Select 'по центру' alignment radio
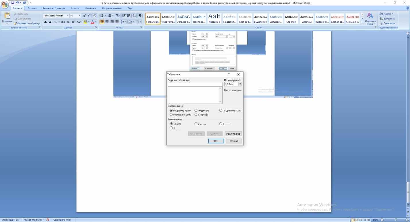410x222 pixels. tap(196, 110)
